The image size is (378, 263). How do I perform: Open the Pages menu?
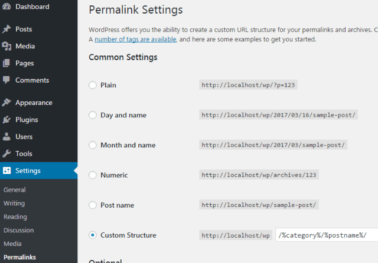(x=25, y=63)
